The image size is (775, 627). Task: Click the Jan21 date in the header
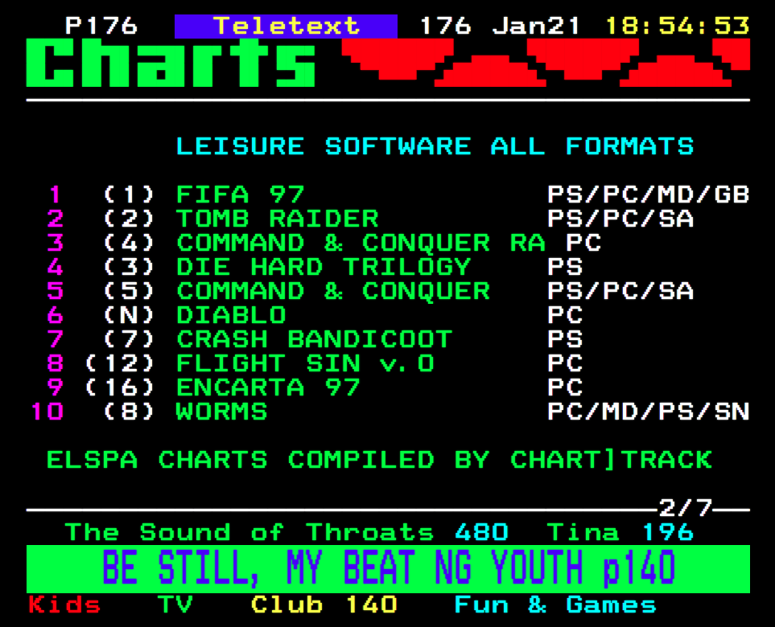coord(536,26)
